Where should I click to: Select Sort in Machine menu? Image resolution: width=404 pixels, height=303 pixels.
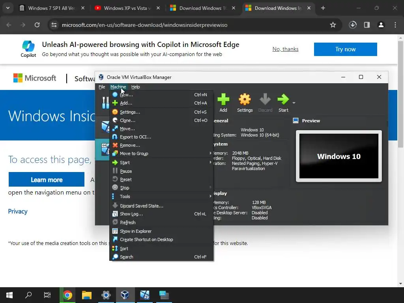pos(161,249)
